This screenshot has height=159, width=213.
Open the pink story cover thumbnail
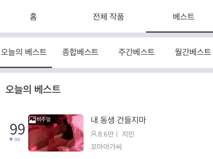56,133
